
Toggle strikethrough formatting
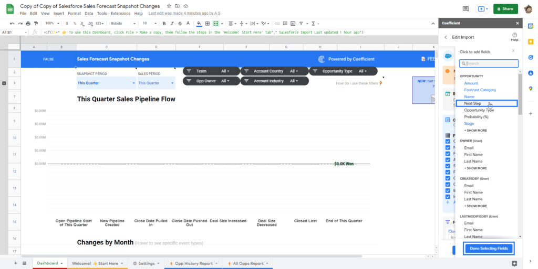pyautogui.click(x=180, y=23)
